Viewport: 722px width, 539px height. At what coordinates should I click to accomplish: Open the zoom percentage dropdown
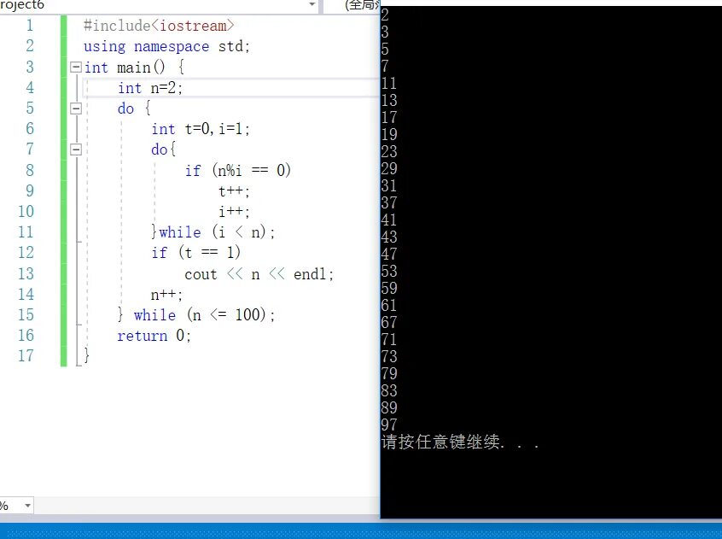tap(27, 506)
